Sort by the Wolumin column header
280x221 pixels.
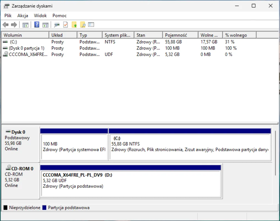pyautogui.click(x=13, y=35)
